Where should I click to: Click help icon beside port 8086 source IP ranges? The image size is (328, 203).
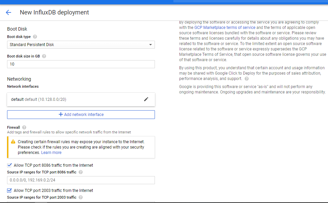(x=81, y=172)
